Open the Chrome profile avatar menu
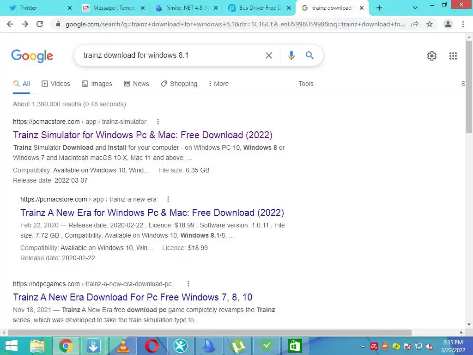This screenshot has width=473, height=355. [448, 24]
